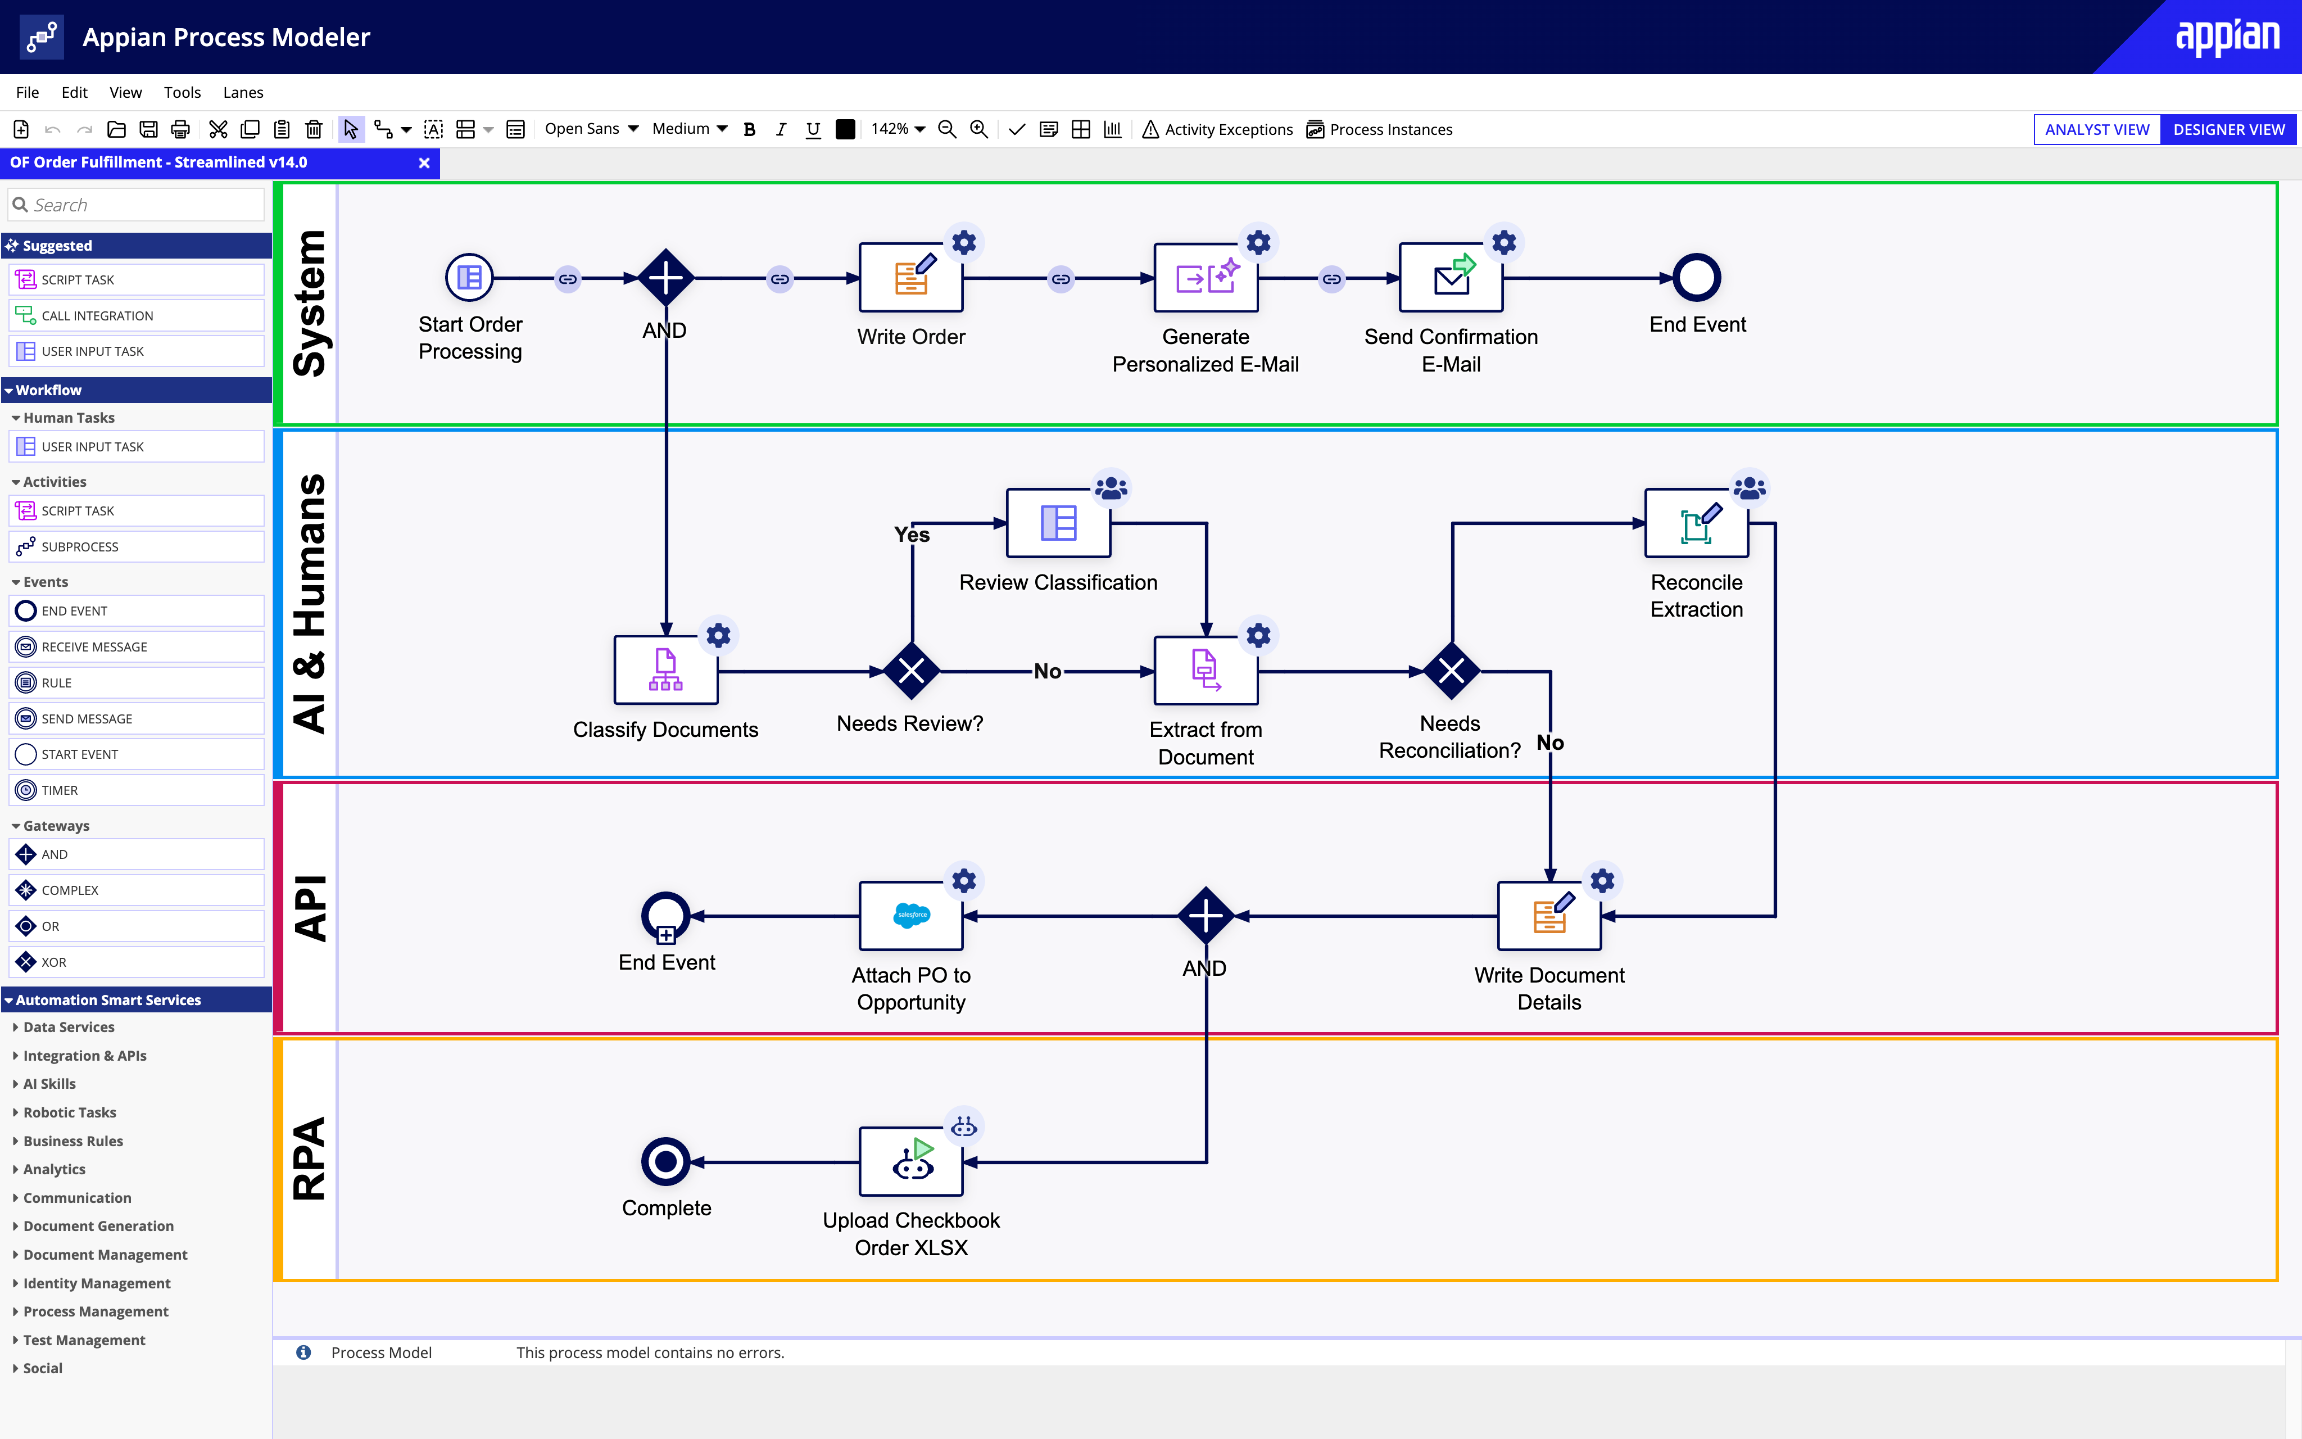
Task: Click the Save toolbar icon
Action: pos(148,129)
